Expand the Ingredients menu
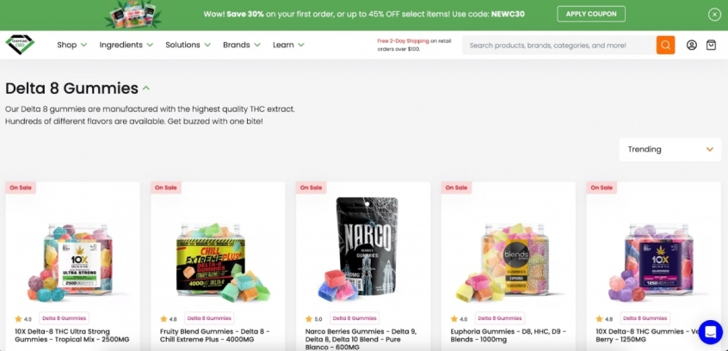 point(126,45)
